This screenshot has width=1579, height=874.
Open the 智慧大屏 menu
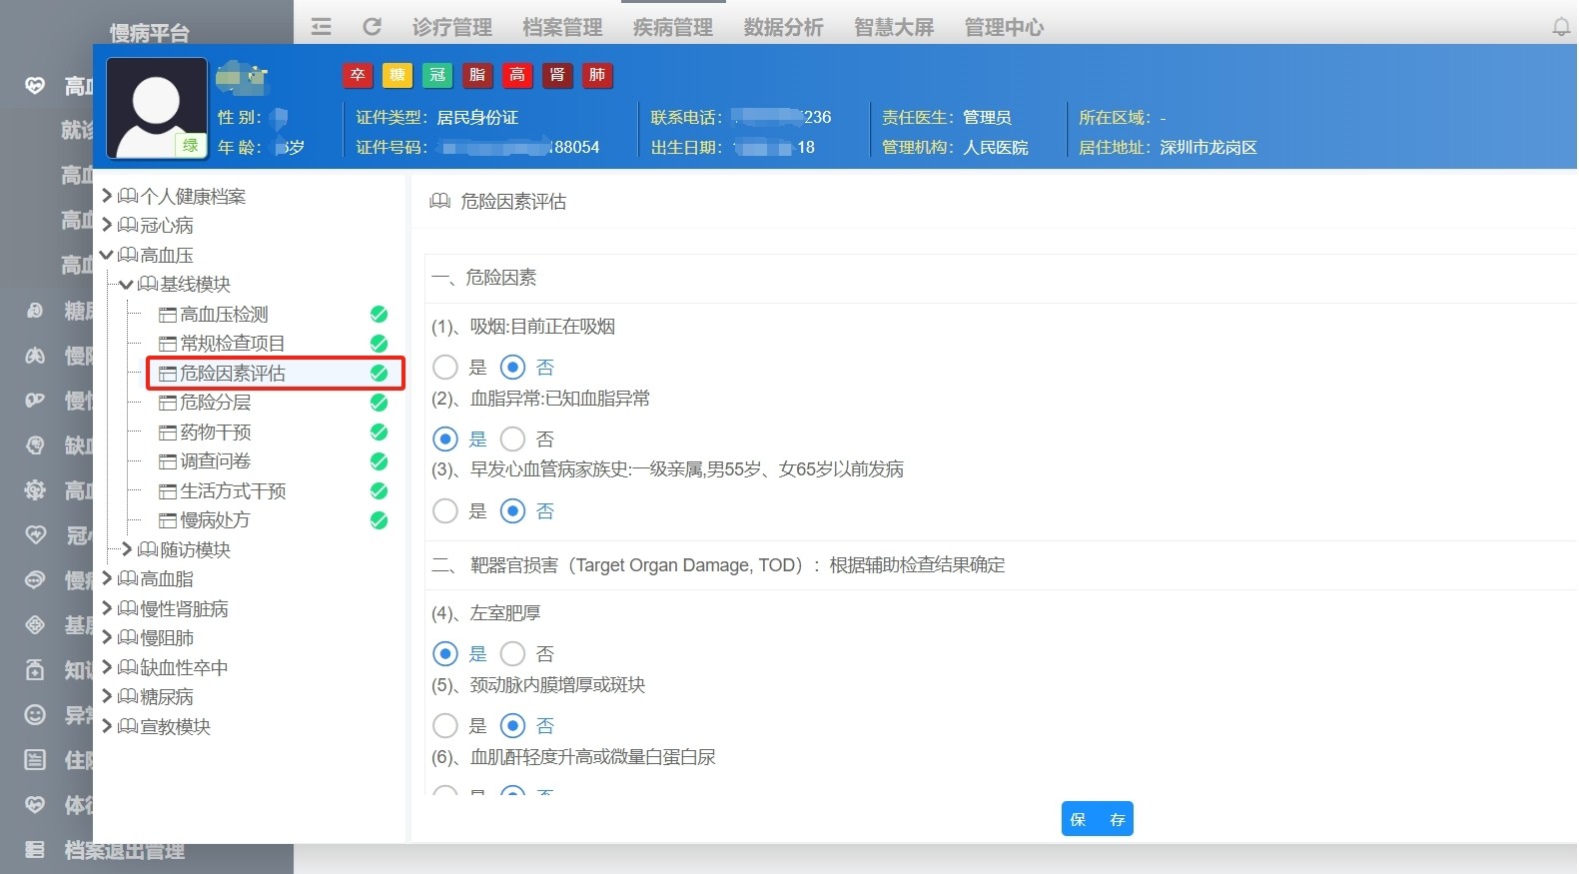pos(894,27)
